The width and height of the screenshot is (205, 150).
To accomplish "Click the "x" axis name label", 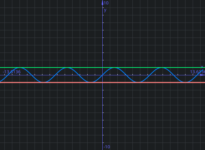I will (x=202, y=67).
